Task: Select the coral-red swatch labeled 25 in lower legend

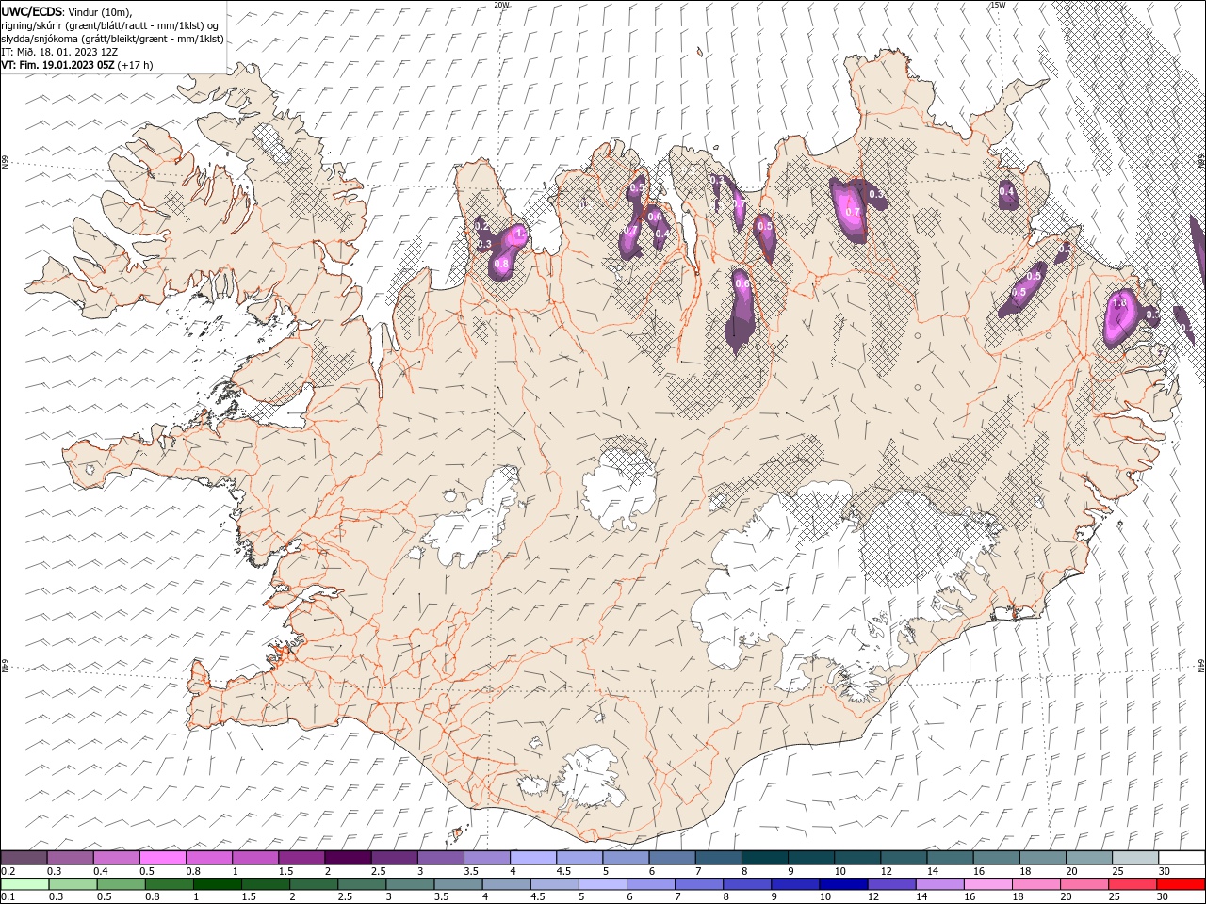Action: click(x=1133, y=884)
